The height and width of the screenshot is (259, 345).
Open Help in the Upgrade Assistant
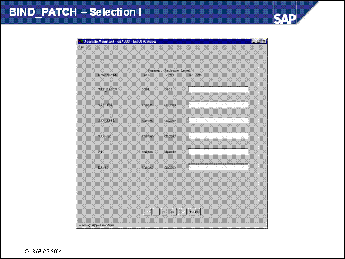click(194, 212)
